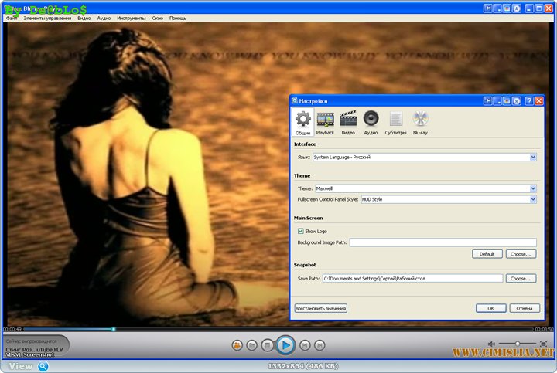Uncheck the Show Logo checkbox
The height and width of the screenshot is (373, 557).
point(301,231)
